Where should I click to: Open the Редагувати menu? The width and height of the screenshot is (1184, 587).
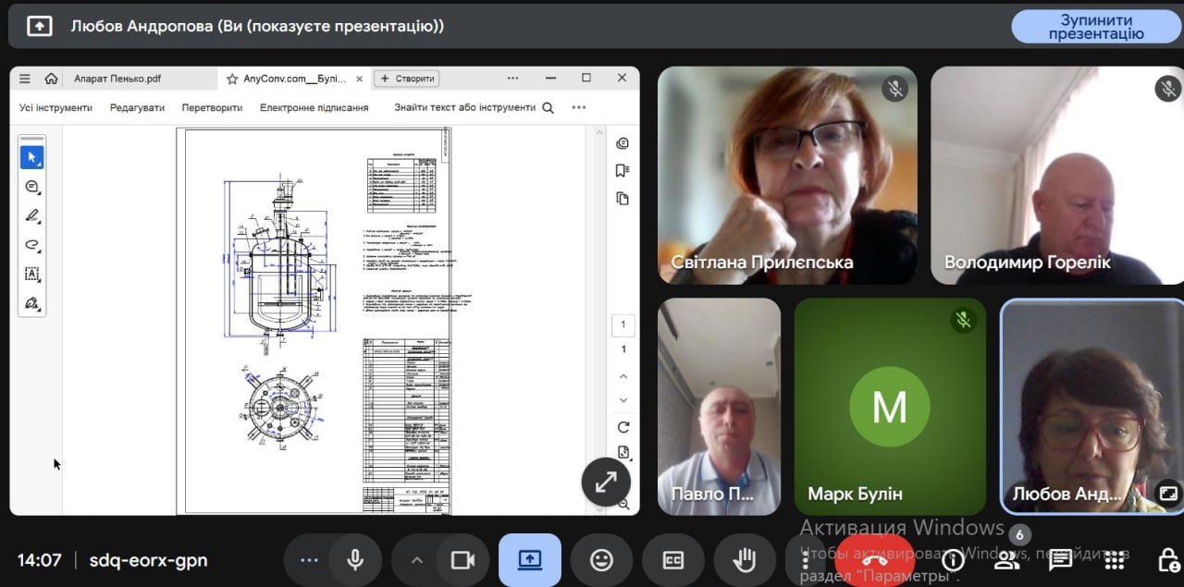tap(137, 107)
